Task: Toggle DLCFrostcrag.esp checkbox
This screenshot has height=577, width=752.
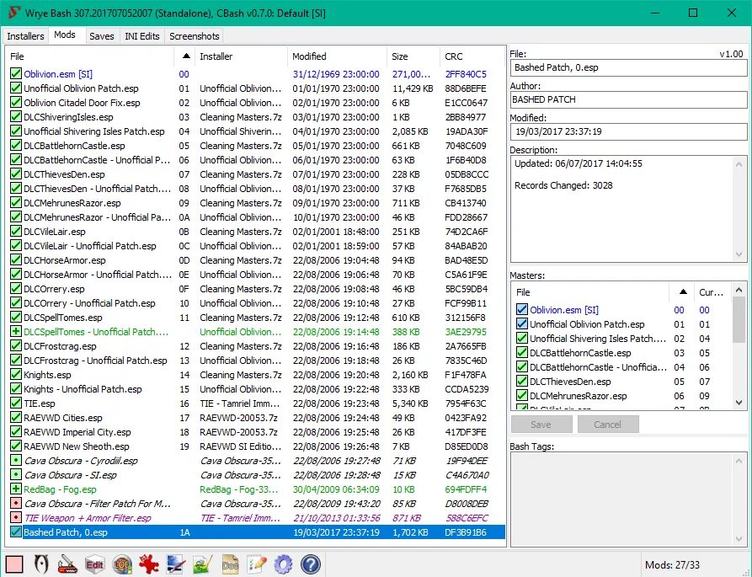Action: tap(16, 346)
